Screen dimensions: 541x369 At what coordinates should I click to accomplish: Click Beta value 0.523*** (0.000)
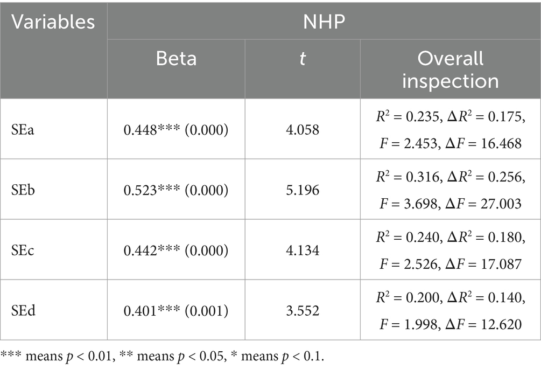coord(176,190)
